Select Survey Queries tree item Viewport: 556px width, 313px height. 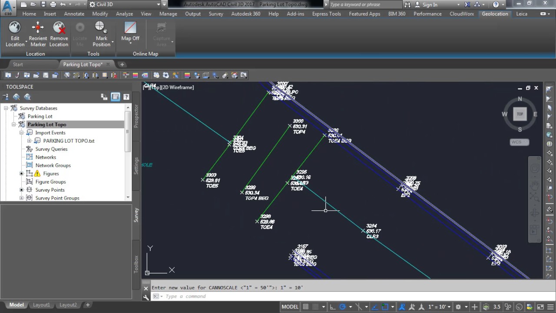(x=51, y=149)
